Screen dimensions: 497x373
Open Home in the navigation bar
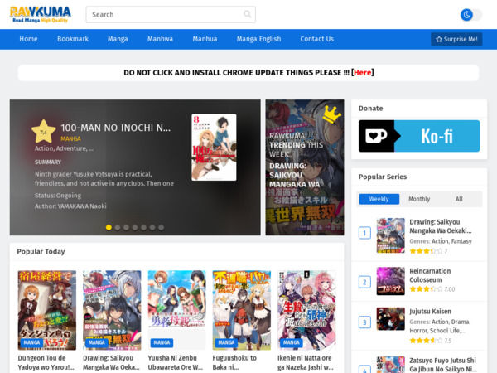point(28,39)
